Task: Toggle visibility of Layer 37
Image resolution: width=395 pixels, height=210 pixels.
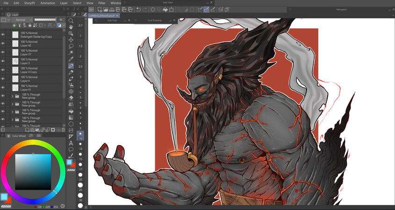Action: tap(3, 52)
